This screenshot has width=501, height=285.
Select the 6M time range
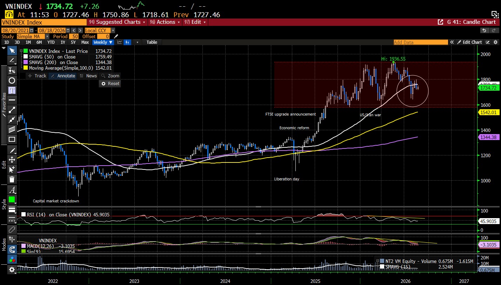(x=39, y=42)
